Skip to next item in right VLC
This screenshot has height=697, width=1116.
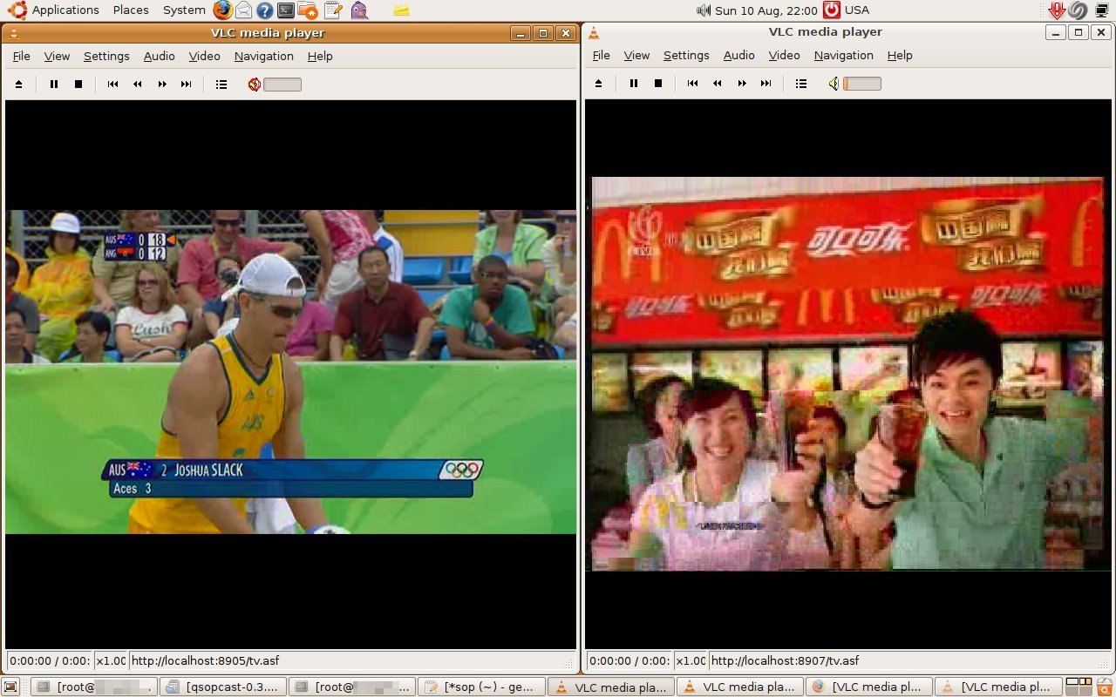(766, 84)
